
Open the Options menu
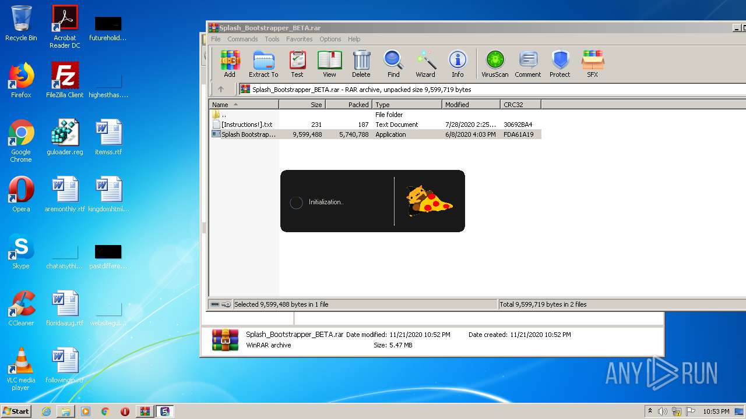click(330, 39)
